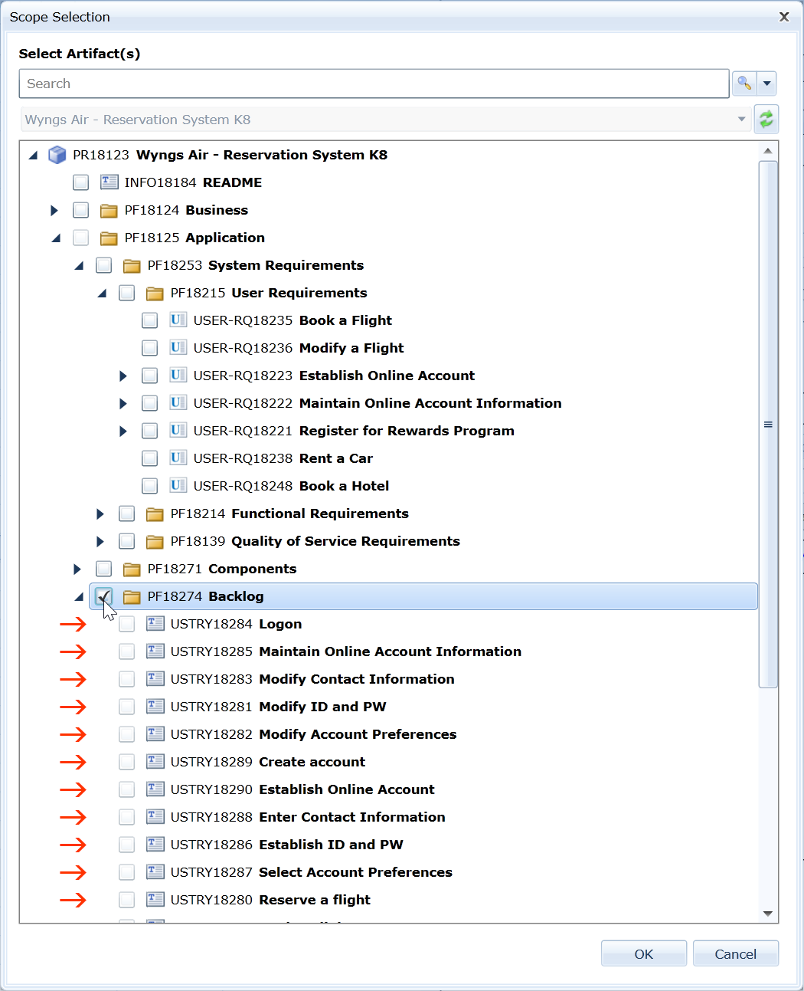Tick the System Requirements checkbox

tap(104, 265)
